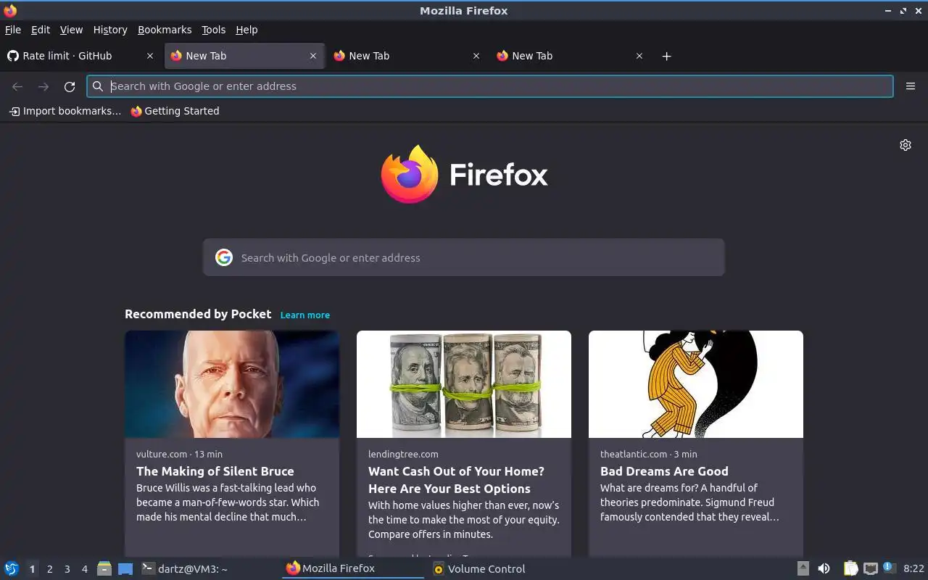The height and width of the screenshot is (580, 928).
Task: Click Recommended by Pocket heading
Action: (x=198, y=314)
